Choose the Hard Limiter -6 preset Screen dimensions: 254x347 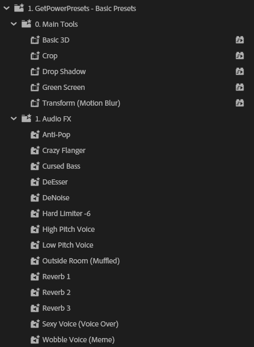tap(66, 213)
